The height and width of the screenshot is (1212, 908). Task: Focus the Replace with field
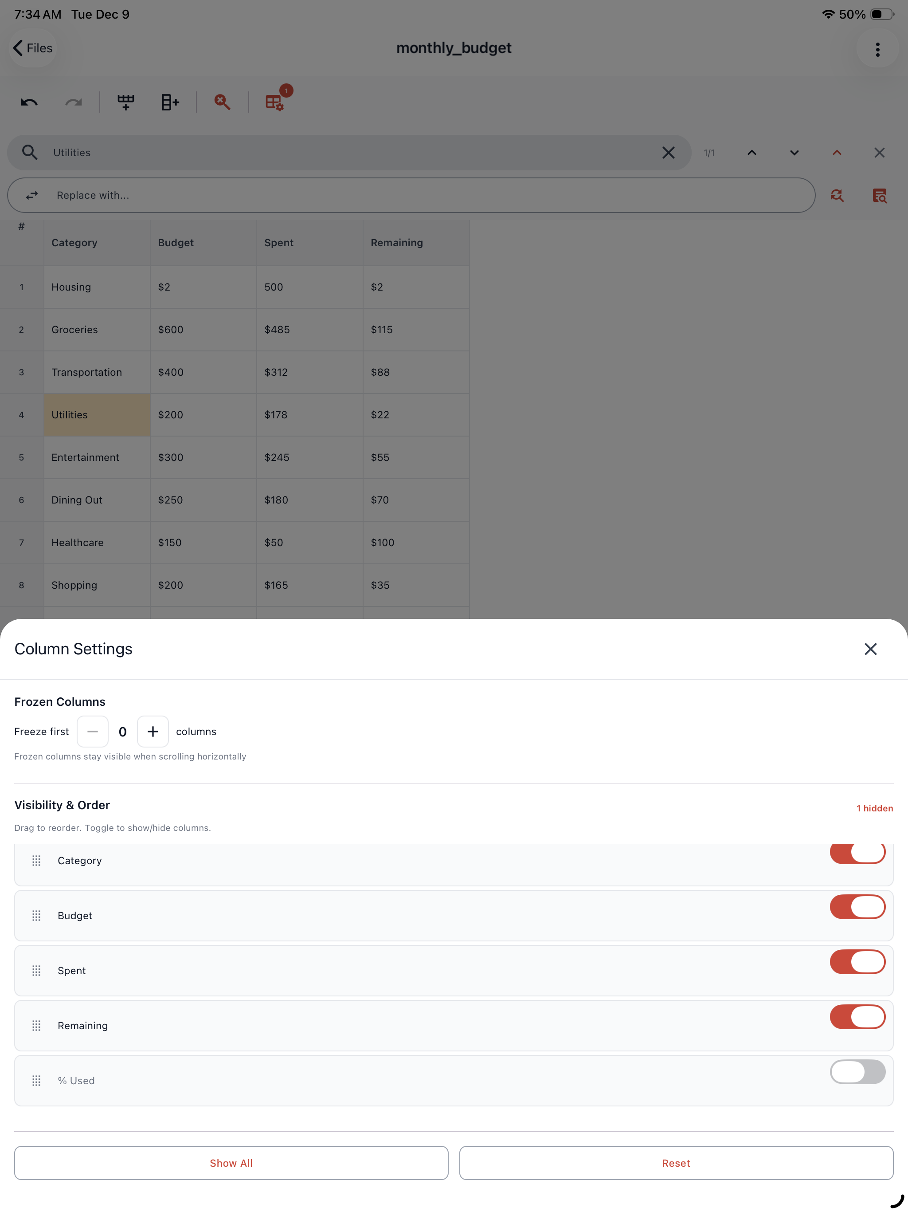(411, 195)
